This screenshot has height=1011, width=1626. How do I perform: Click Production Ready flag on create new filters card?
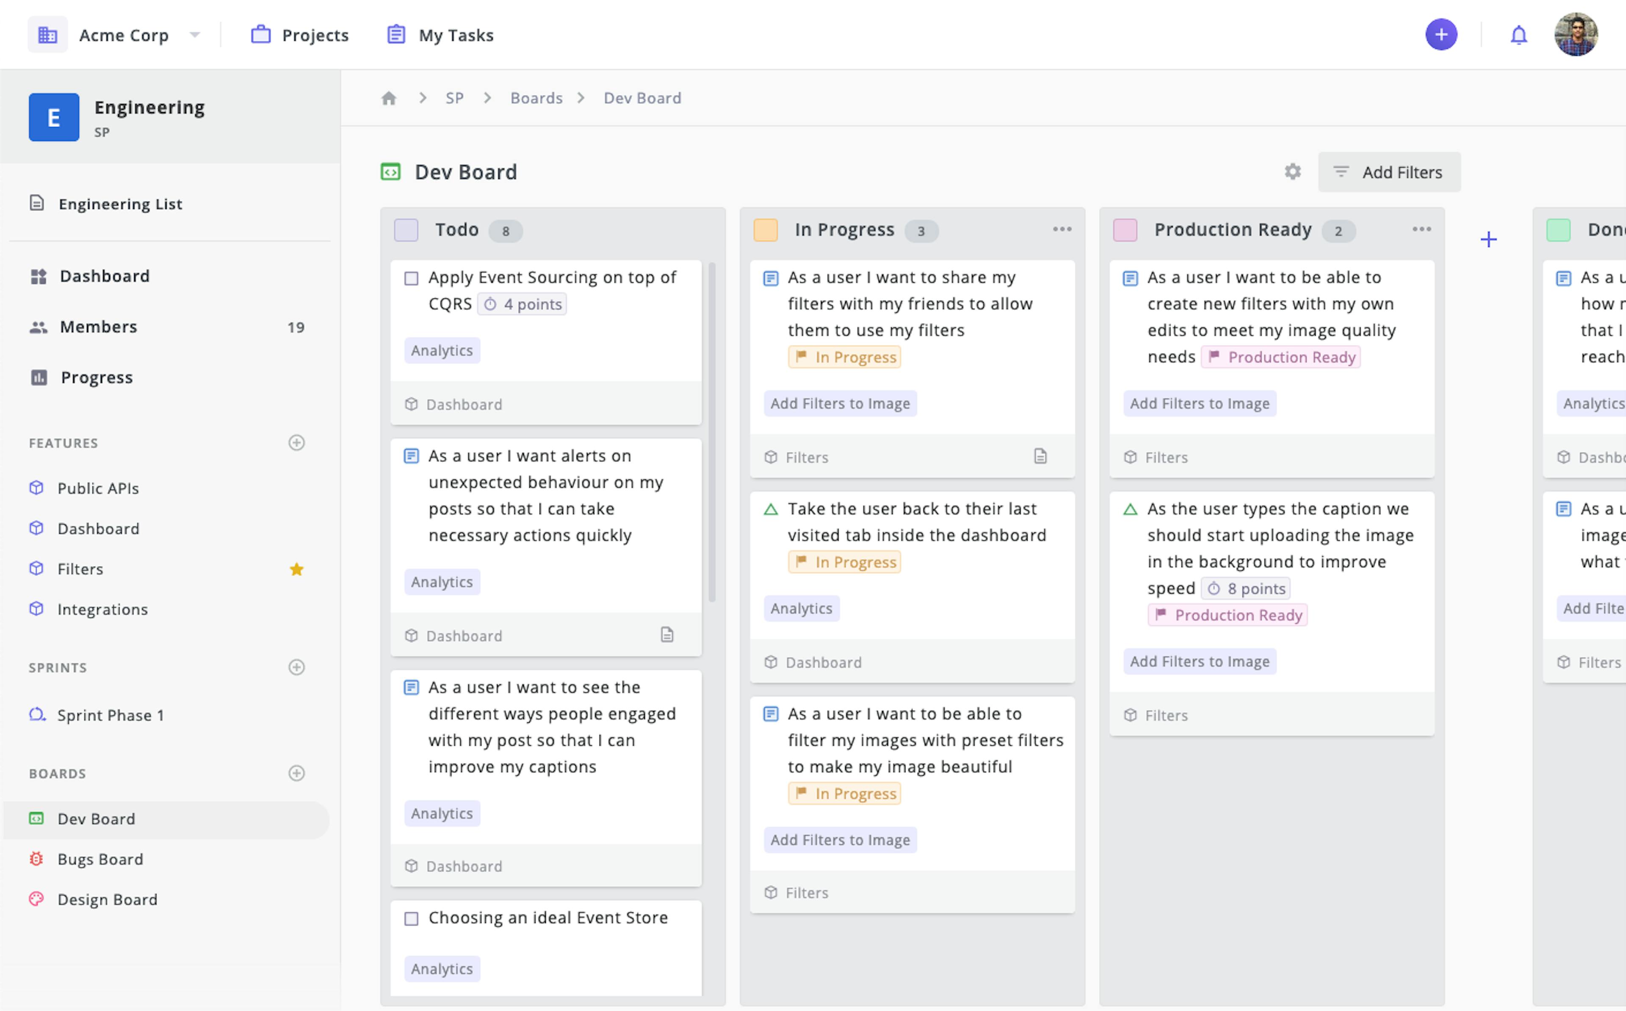coord(1281,357)
